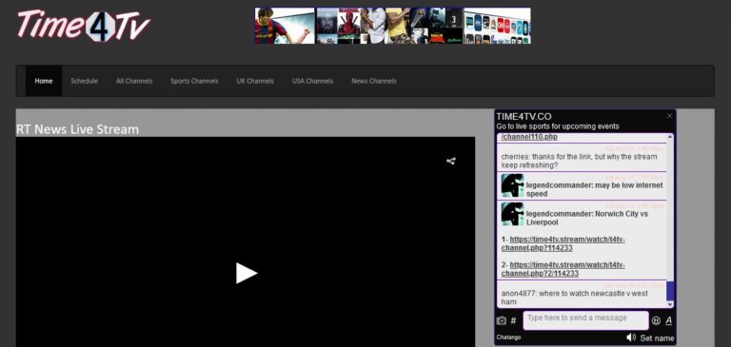Open the Schedule page
731x347 pixels.
tap(85, 81)
